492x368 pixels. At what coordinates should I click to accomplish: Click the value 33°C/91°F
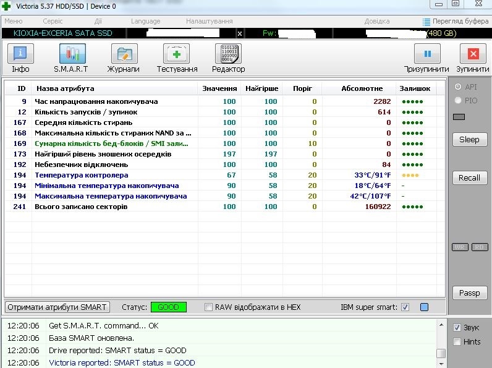click(x=373, y=175)
